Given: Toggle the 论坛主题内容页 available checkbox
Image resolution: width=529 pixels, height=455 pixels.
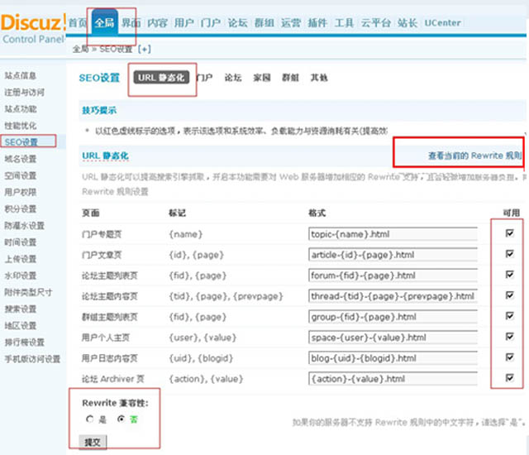Looking at the screenshot, I should 509,295.
